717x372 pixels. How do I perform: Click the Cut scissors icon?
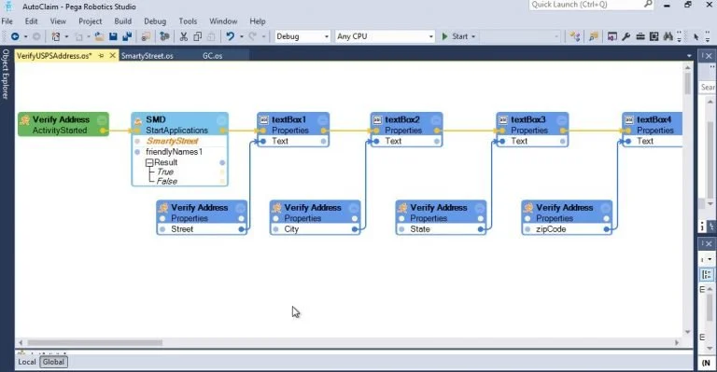pos(183,36)
